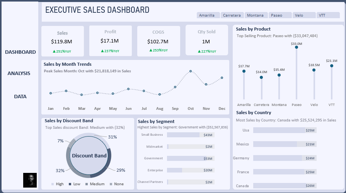
Task: Click the green 237%YoY Profit indicator
Action: (x=110, y=51)
